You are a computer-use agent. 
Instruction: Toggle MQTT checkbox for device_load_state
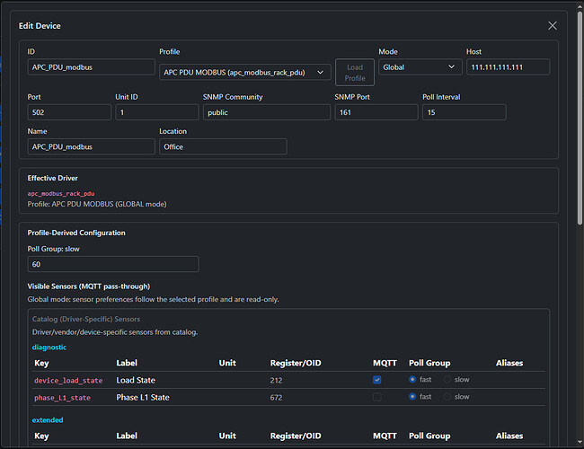(x=377, y=380)
